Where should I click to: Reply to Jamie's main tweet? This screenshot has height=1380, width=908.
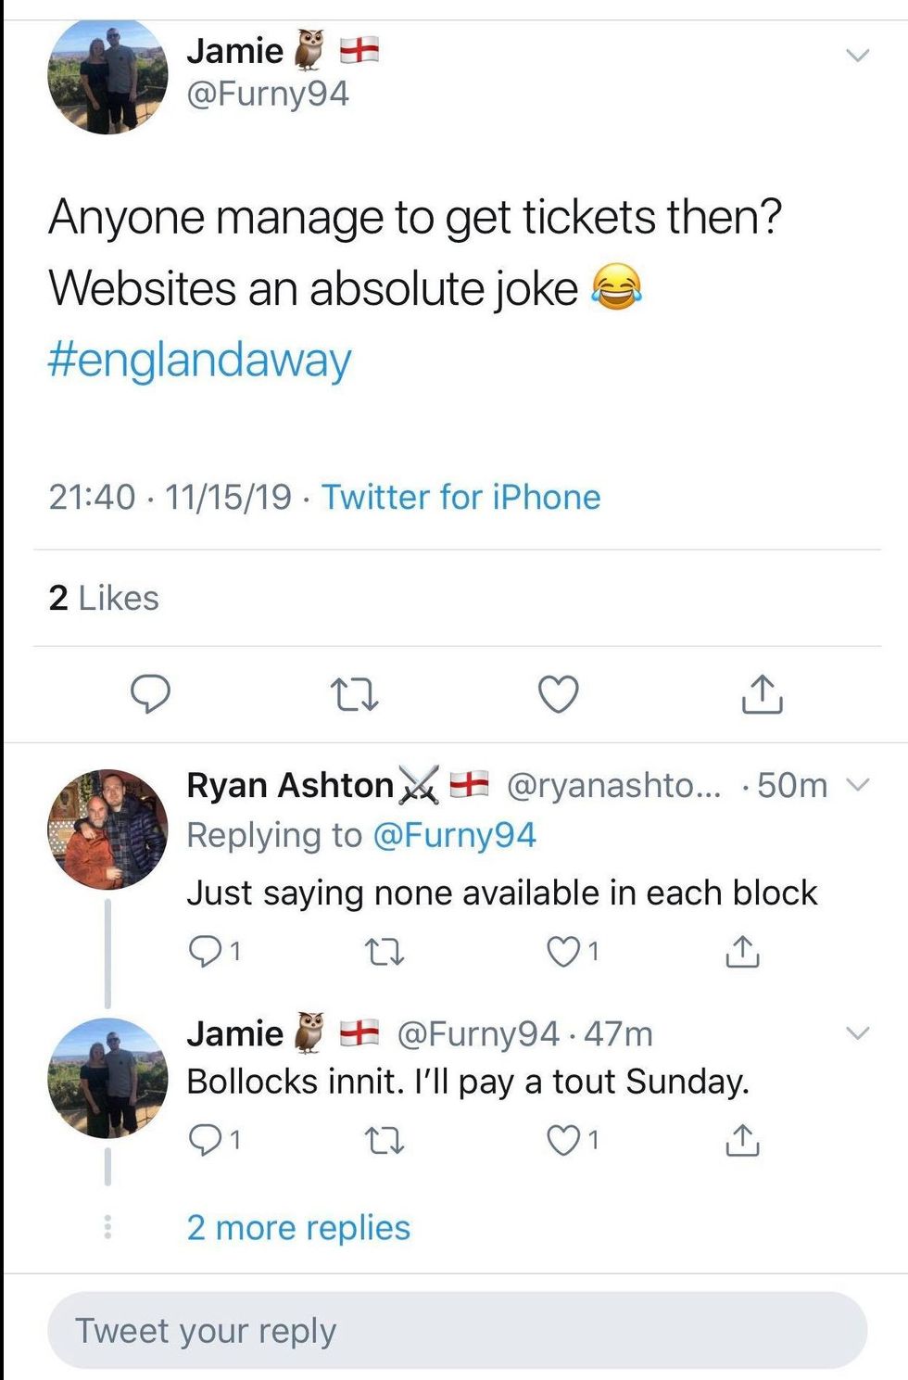click(x=150, y=694)
